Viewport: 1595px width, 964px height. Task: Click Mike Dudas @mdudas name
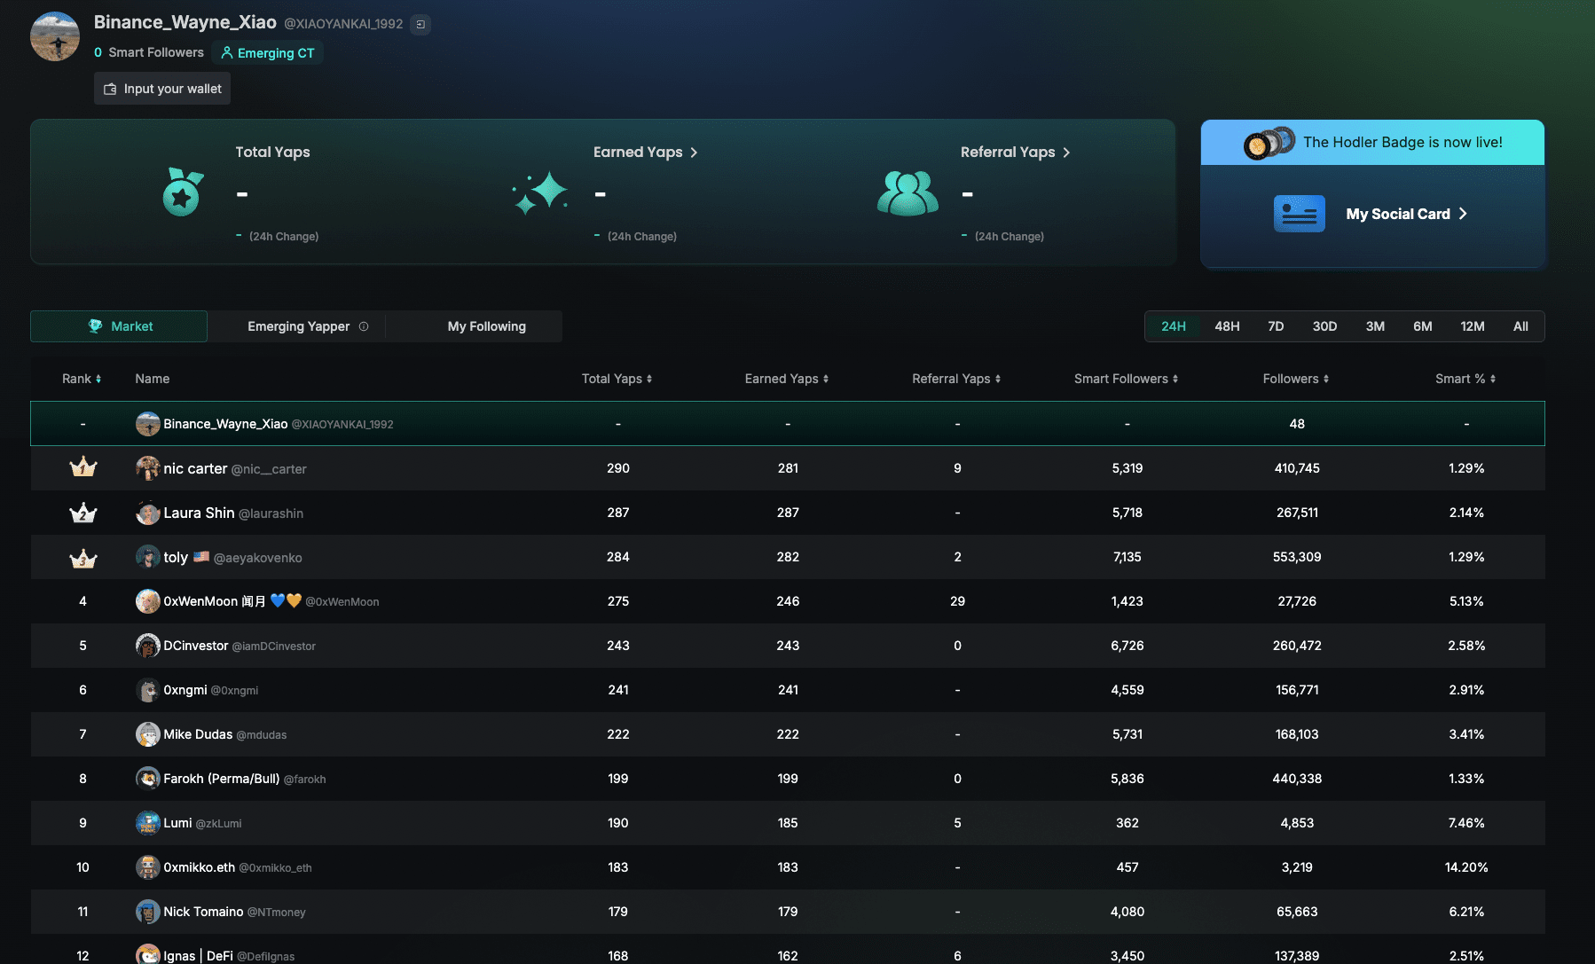click(225, 734)
